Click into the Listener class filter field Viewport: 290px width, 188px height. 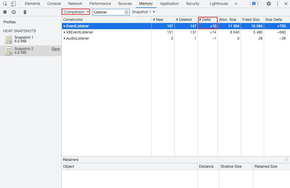108,12
